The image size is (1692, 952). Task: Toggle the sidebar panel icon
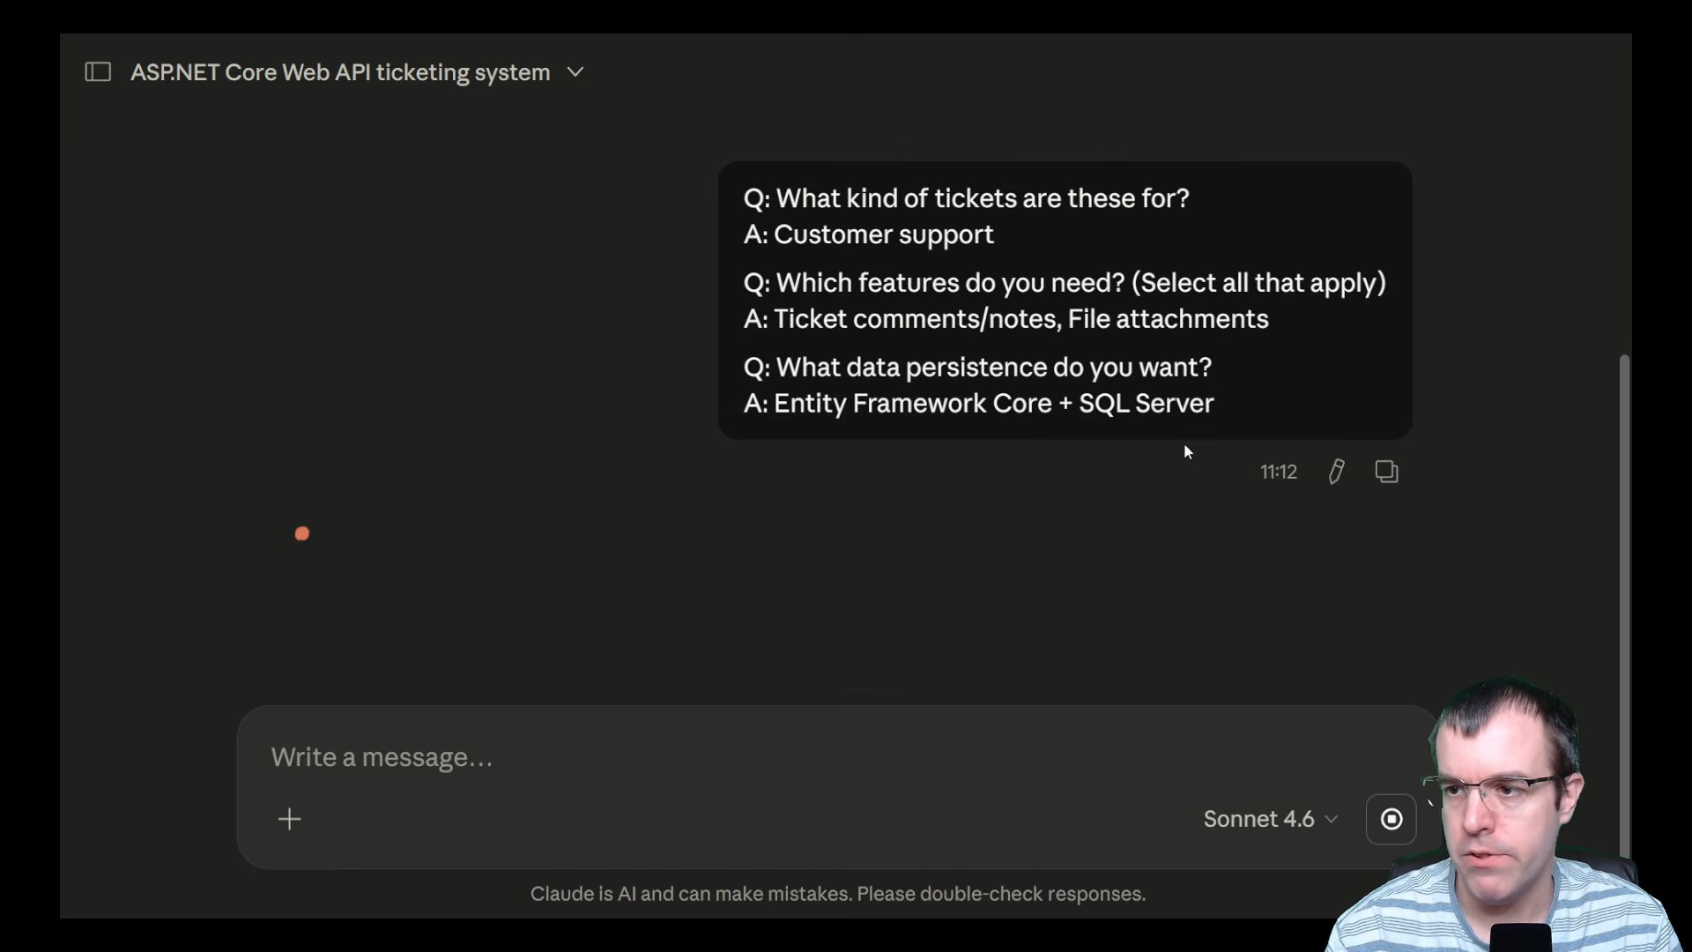click(98, 72)
